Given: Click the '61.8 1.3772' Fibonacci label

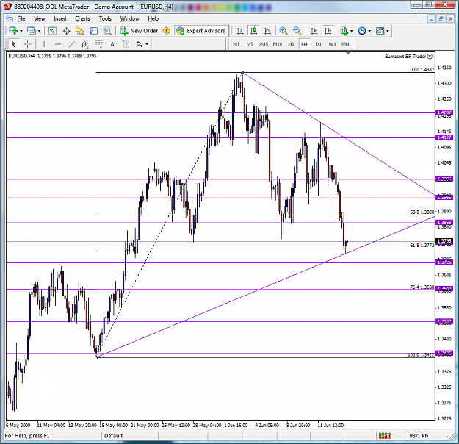Looking at the screenshot, I should click(422, 246).
